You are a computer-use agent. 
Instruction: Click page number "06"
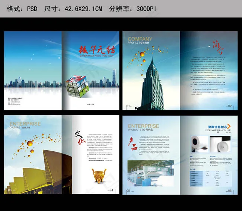pos(230,191)
